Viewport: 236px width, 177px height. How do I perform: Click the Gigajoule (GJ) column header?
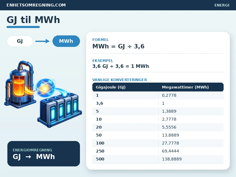click(111, 87)
